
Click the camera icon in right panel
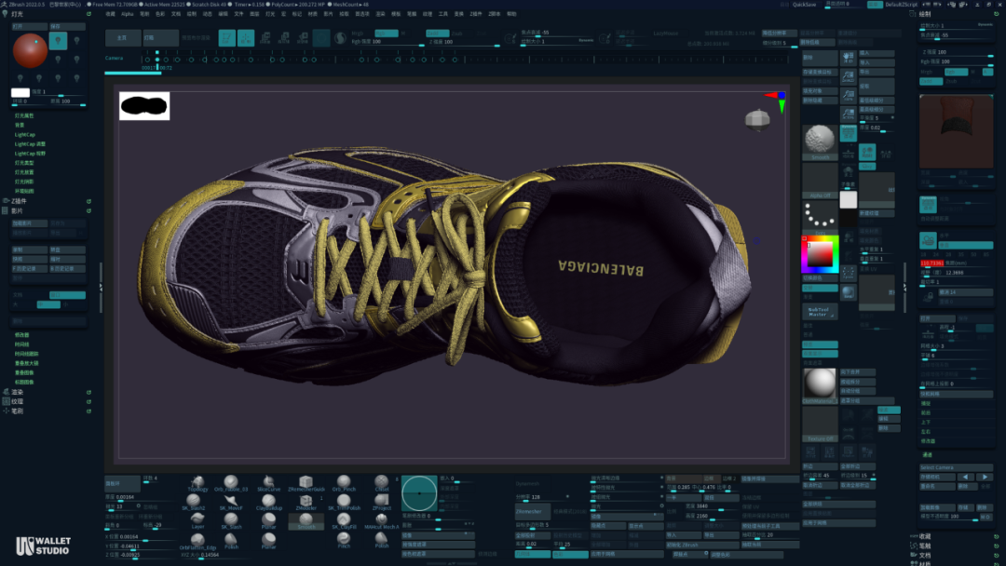pos(928,240)
